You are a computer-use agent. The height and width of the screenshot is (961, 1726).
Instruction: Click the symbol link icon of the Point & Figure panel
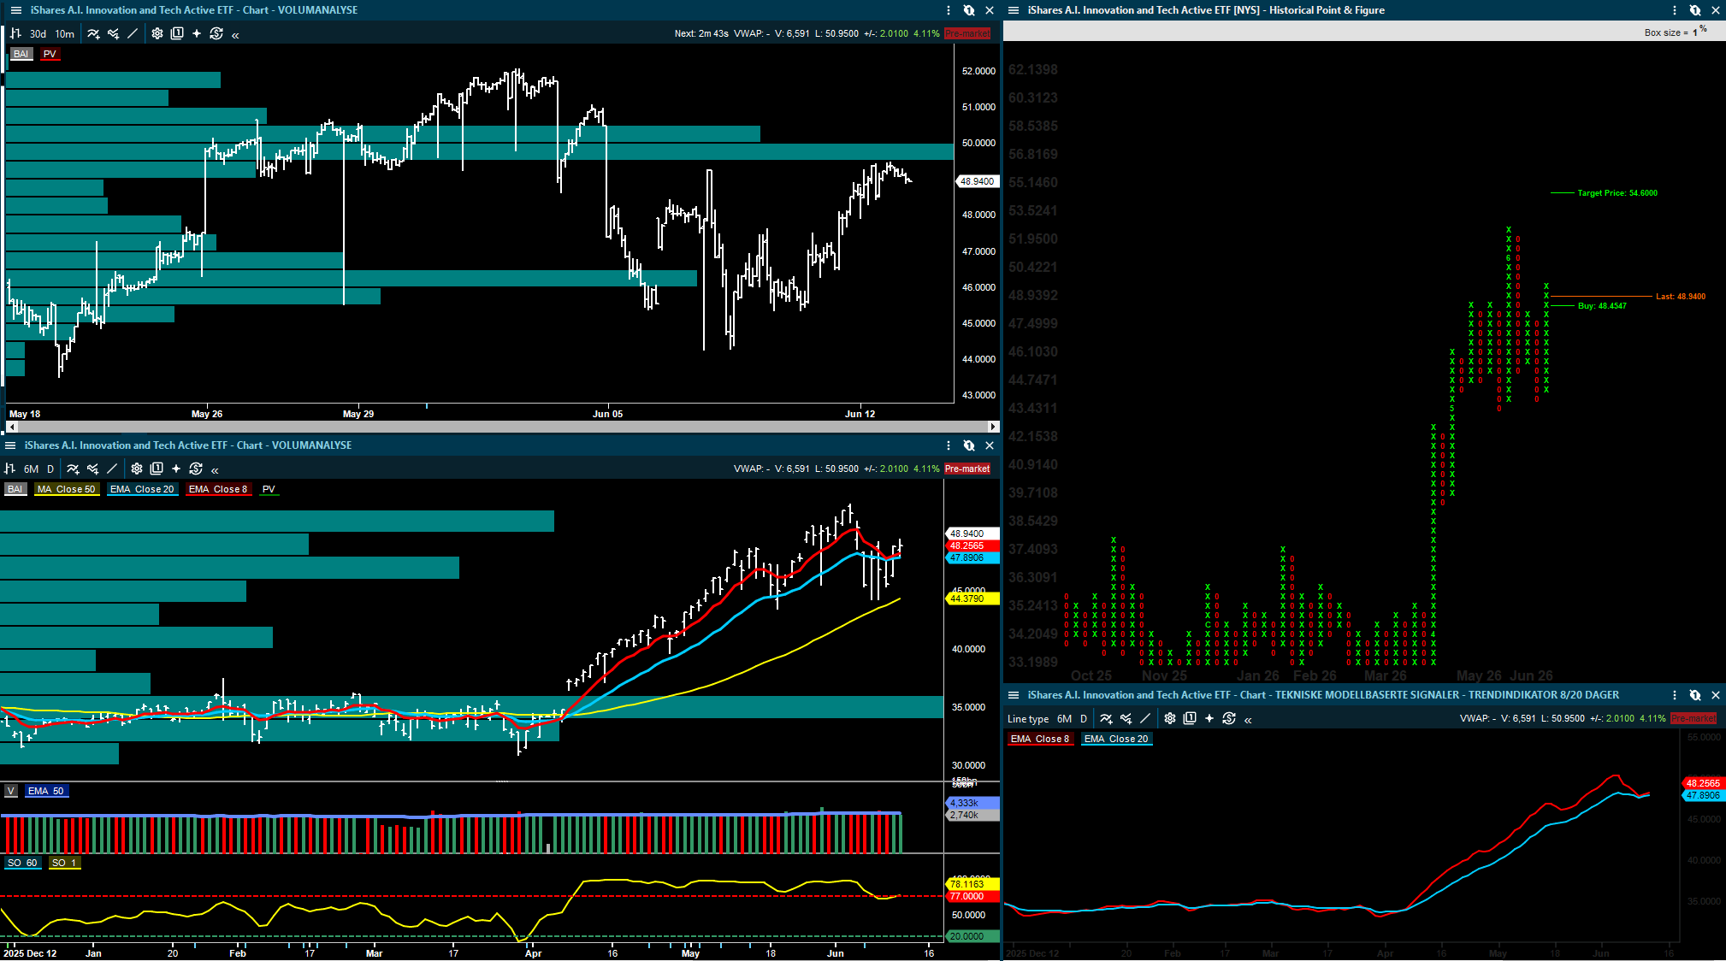pyautogui.click(x=1695, y=10)
